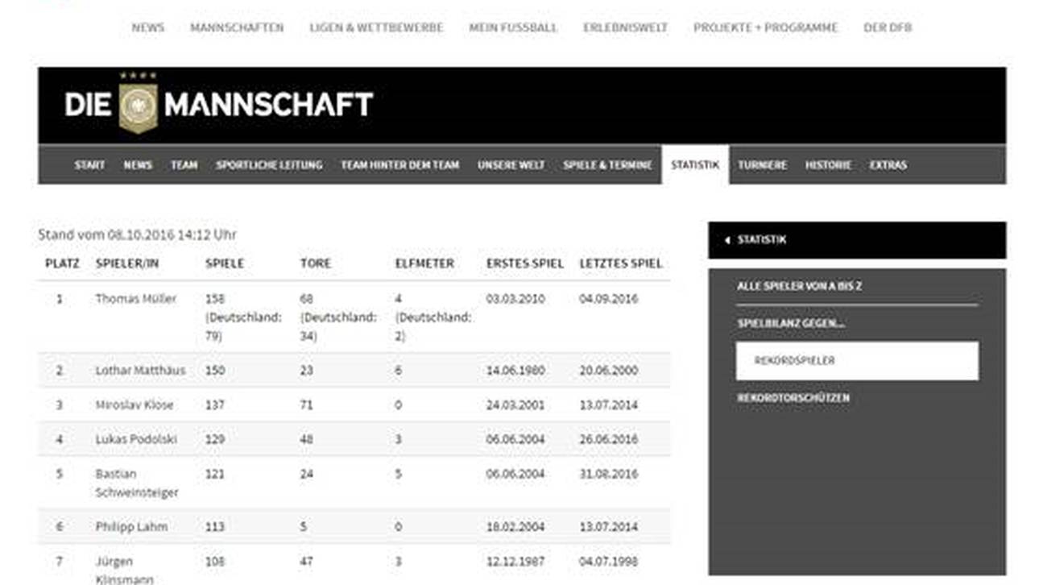Select the Turniere tab
1039x585 pixels.
pos(762,165)
